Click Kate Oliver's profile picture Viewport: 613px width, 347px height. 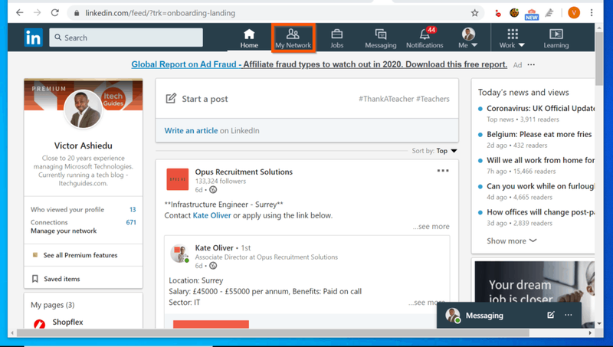[x=179, y=254]
